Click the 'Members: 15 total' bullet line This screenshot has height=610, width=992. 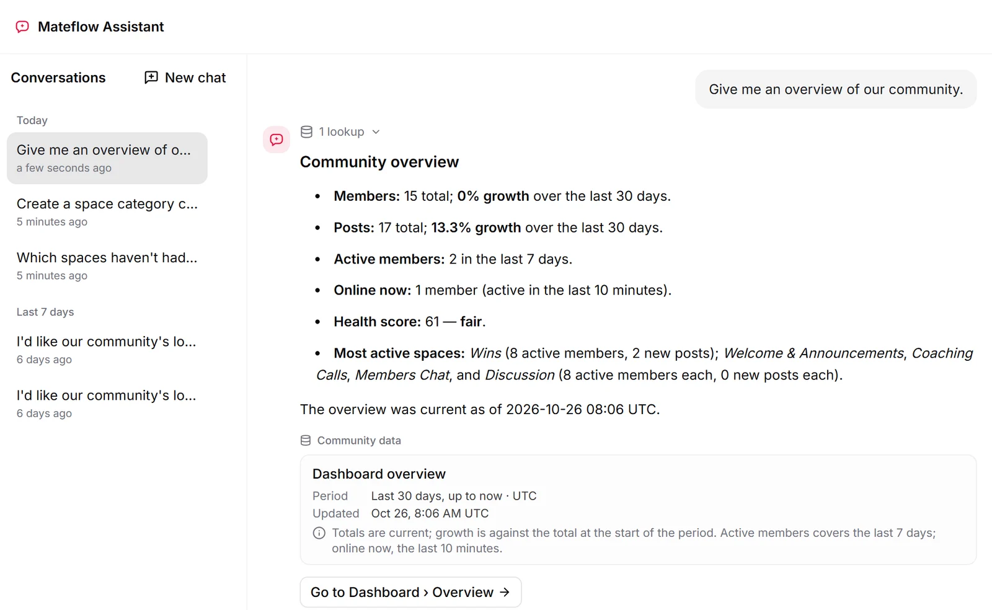point(502,197)
